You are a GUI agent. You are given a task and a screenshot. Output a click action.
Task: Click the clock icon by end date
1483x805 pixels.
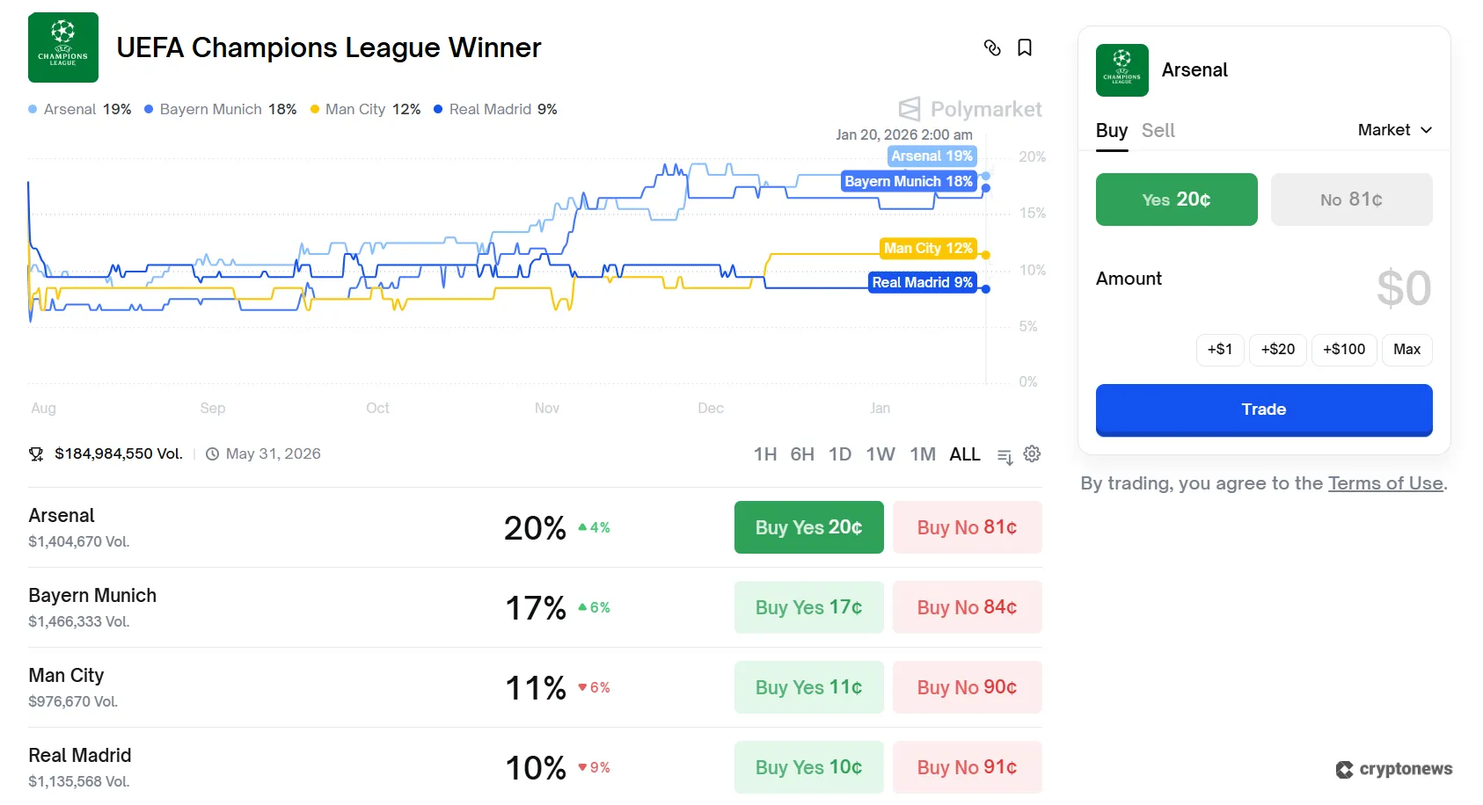pos(212,454)
